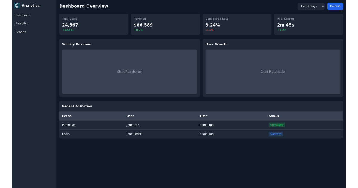Click the User column header

(x=130, y=116)
